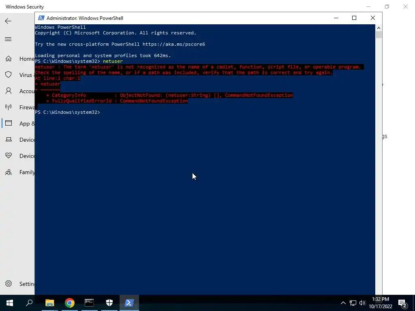Click PowerShell vertical scrollbar thumb
Screen dimensions: 415x311
[x=379, y=35]
